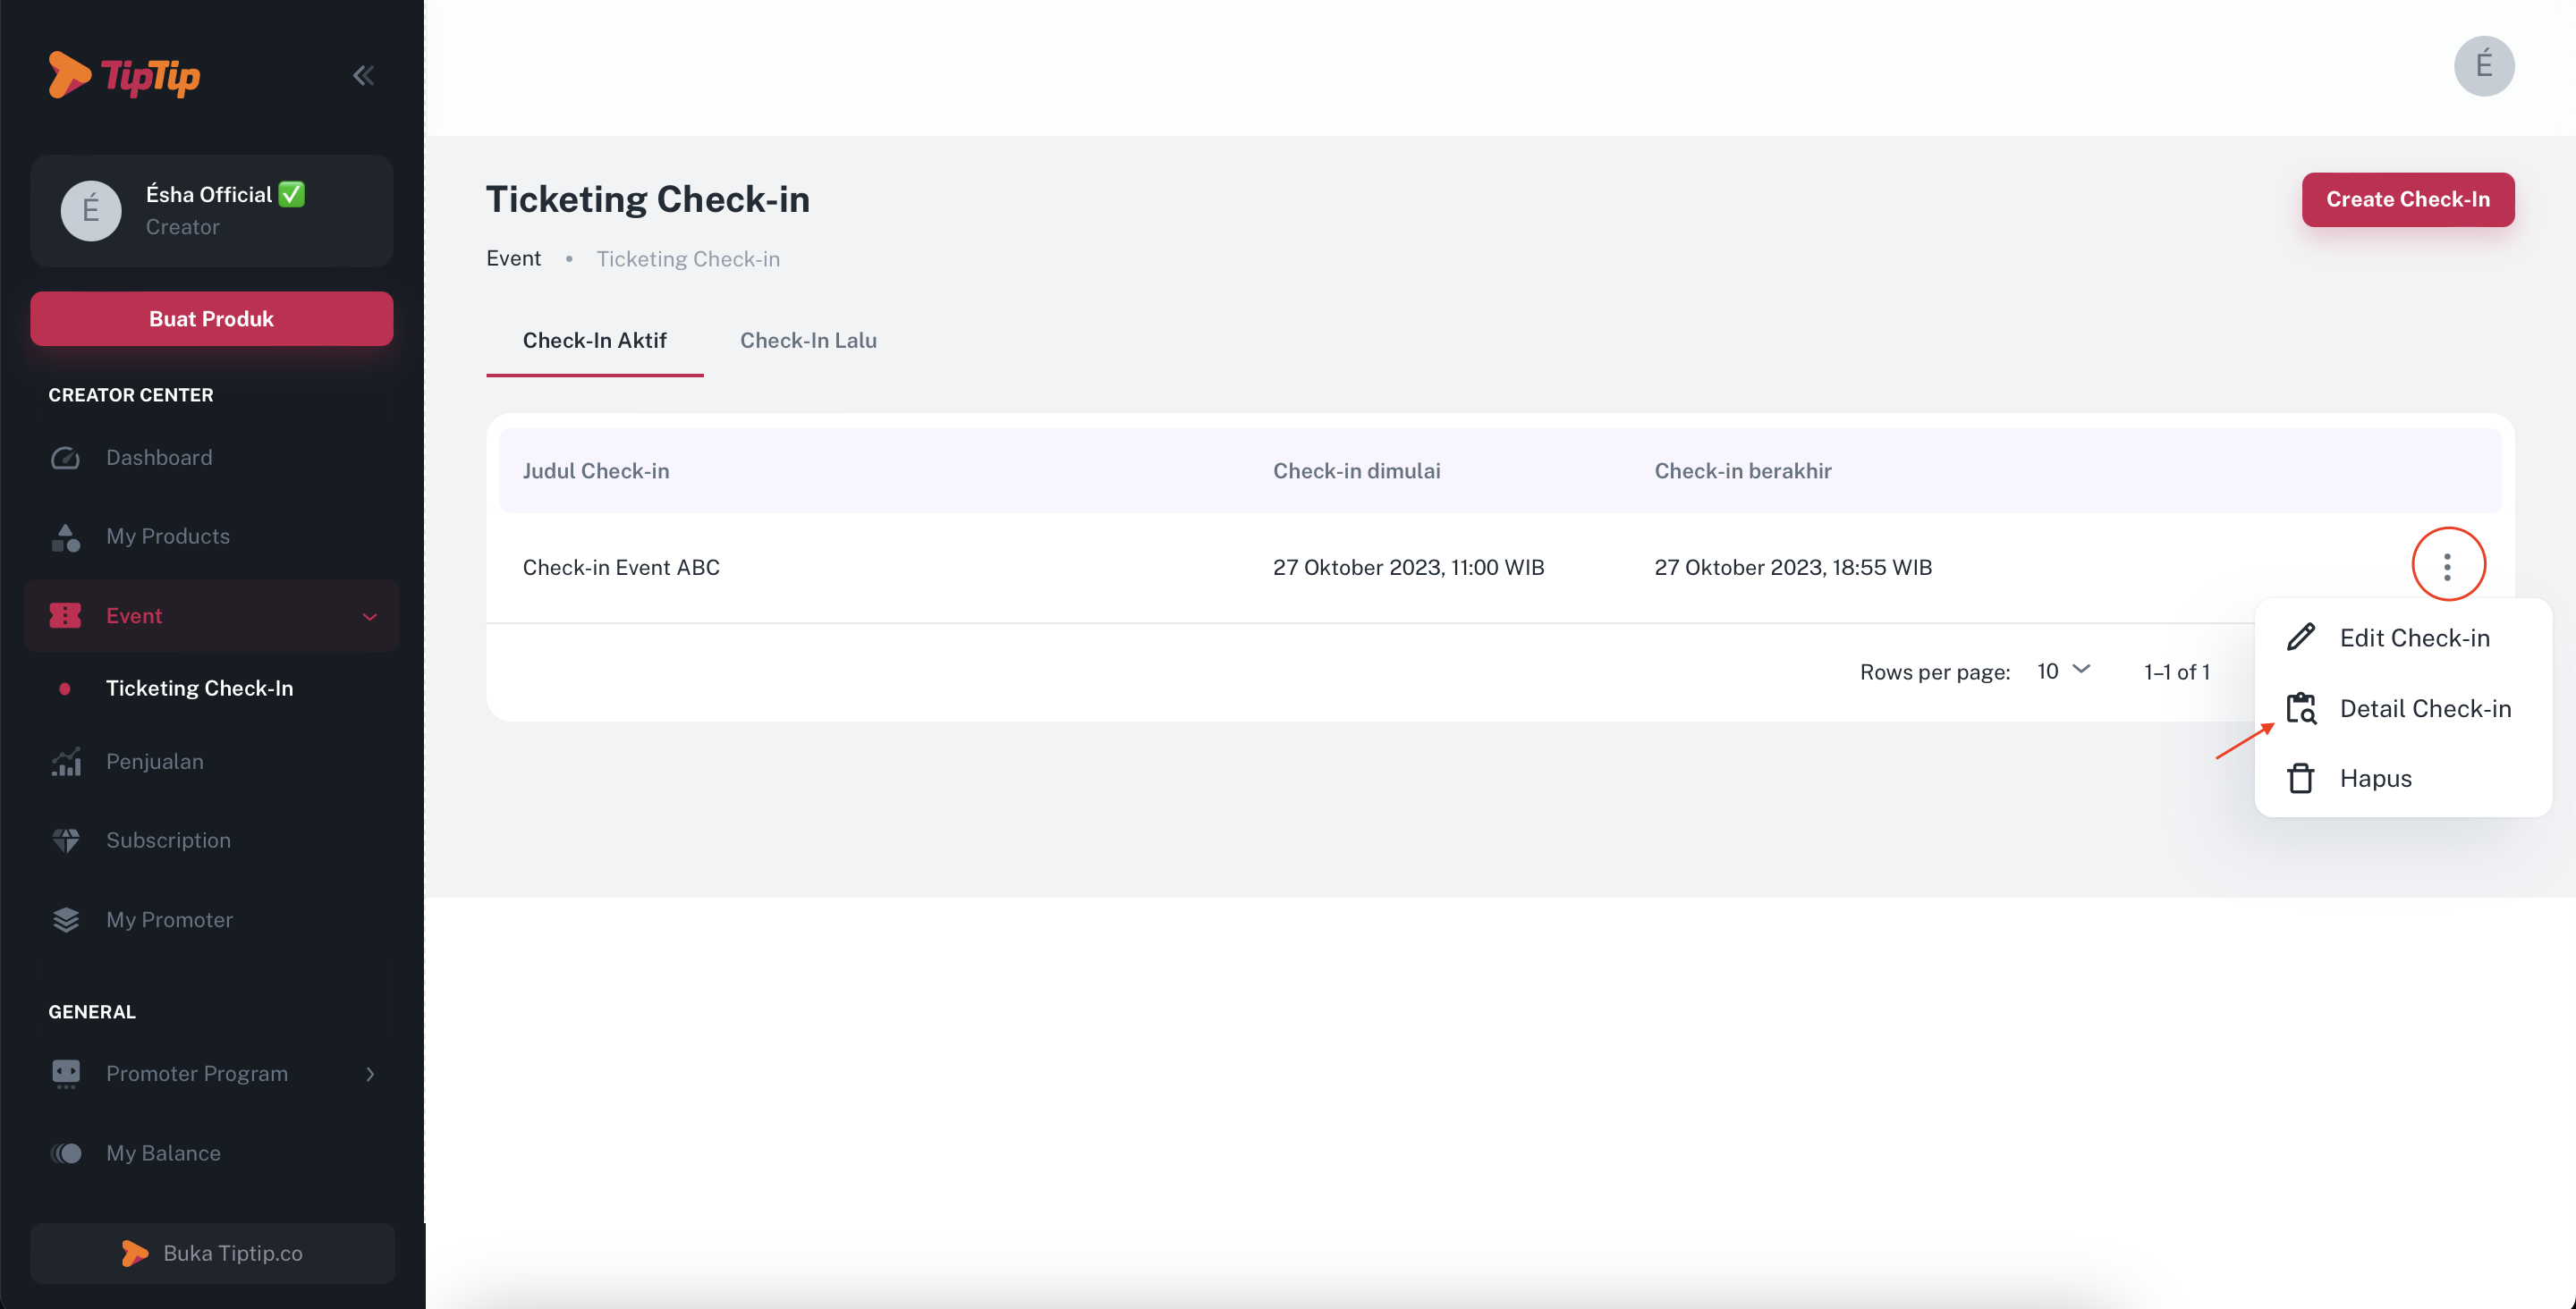Open Dashboard from the sidebar
Viewport: 2576px width, 1309px height.
coord(159,457)
